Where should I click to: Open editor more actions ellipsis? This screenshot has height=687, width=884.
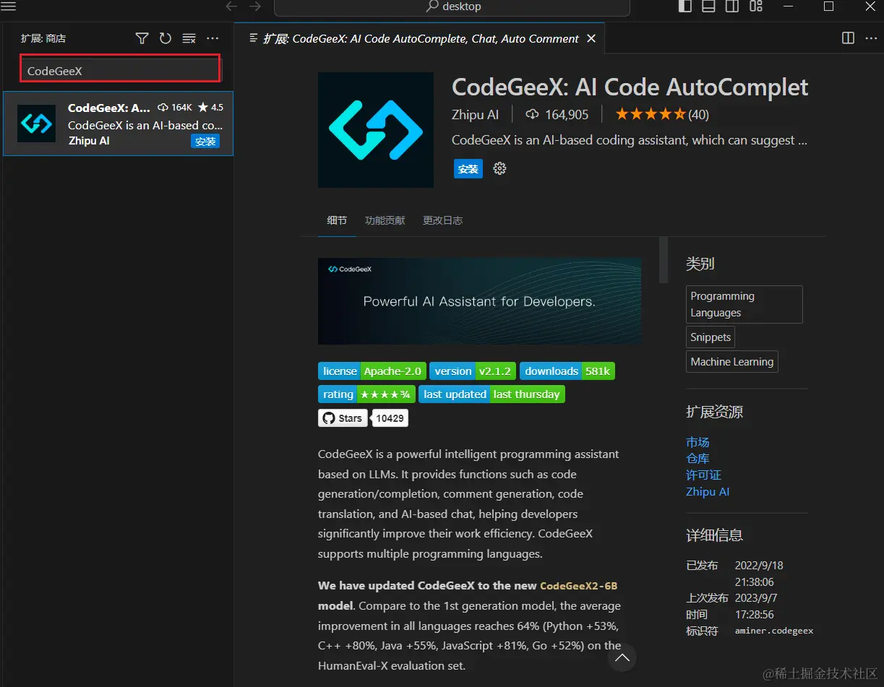point(870,38)
